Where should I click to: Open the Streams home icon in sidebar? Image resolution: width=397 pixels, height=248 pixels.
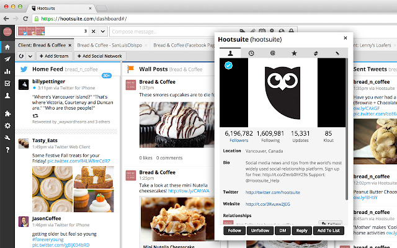pyautogui.click(x=7, y=47)
